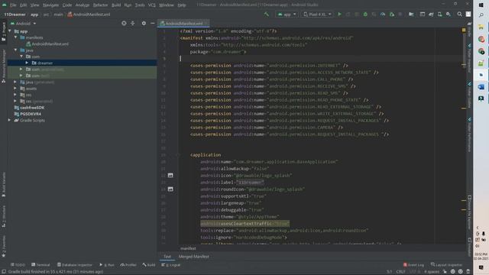489x275 pixels.
Task: Select the PGSDKVR4 module
Action: click(x=28, y=114)
